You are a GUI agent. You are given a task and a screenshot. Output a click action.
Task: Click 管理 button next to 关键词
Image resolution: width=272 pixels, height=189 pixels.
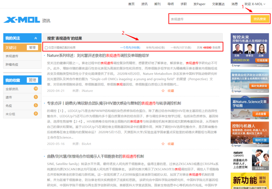(32, 48)
